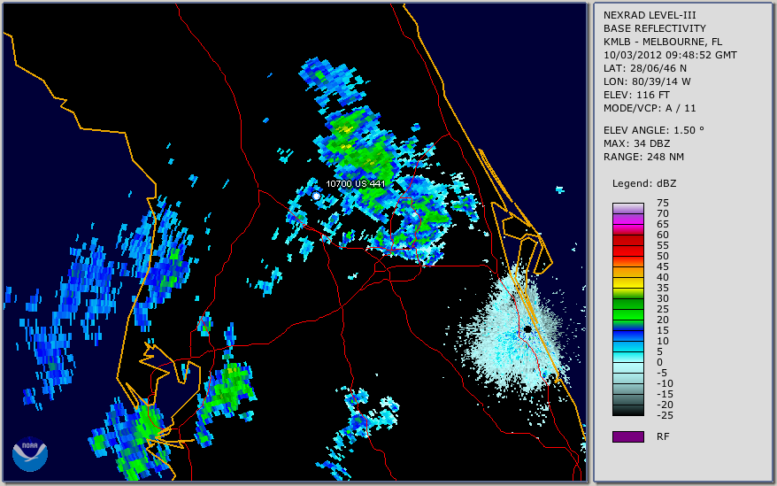Select 'Legend: dBZ' title text
This screenshot has height=486, width=777.
(x=644, y=183)
